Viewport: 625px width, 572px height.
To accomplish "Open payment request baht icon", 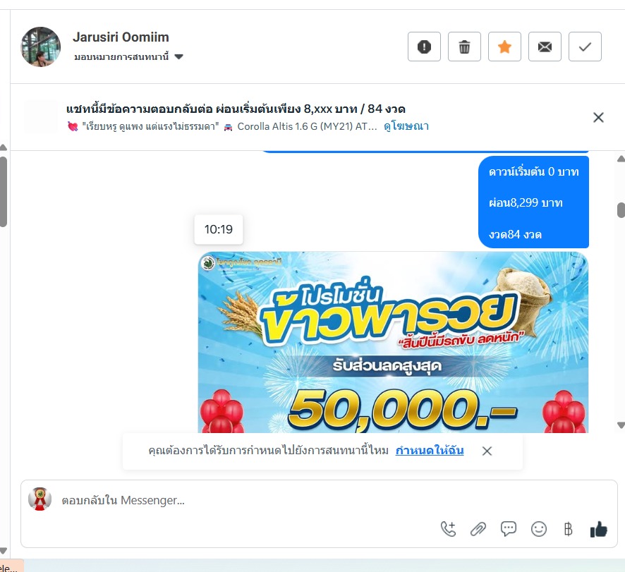I will (x=569, y=529).
